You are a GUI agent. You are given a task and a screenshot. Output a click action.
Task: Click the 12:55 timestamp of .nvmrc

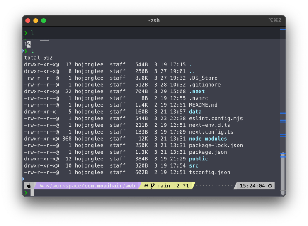pos(178,98)
